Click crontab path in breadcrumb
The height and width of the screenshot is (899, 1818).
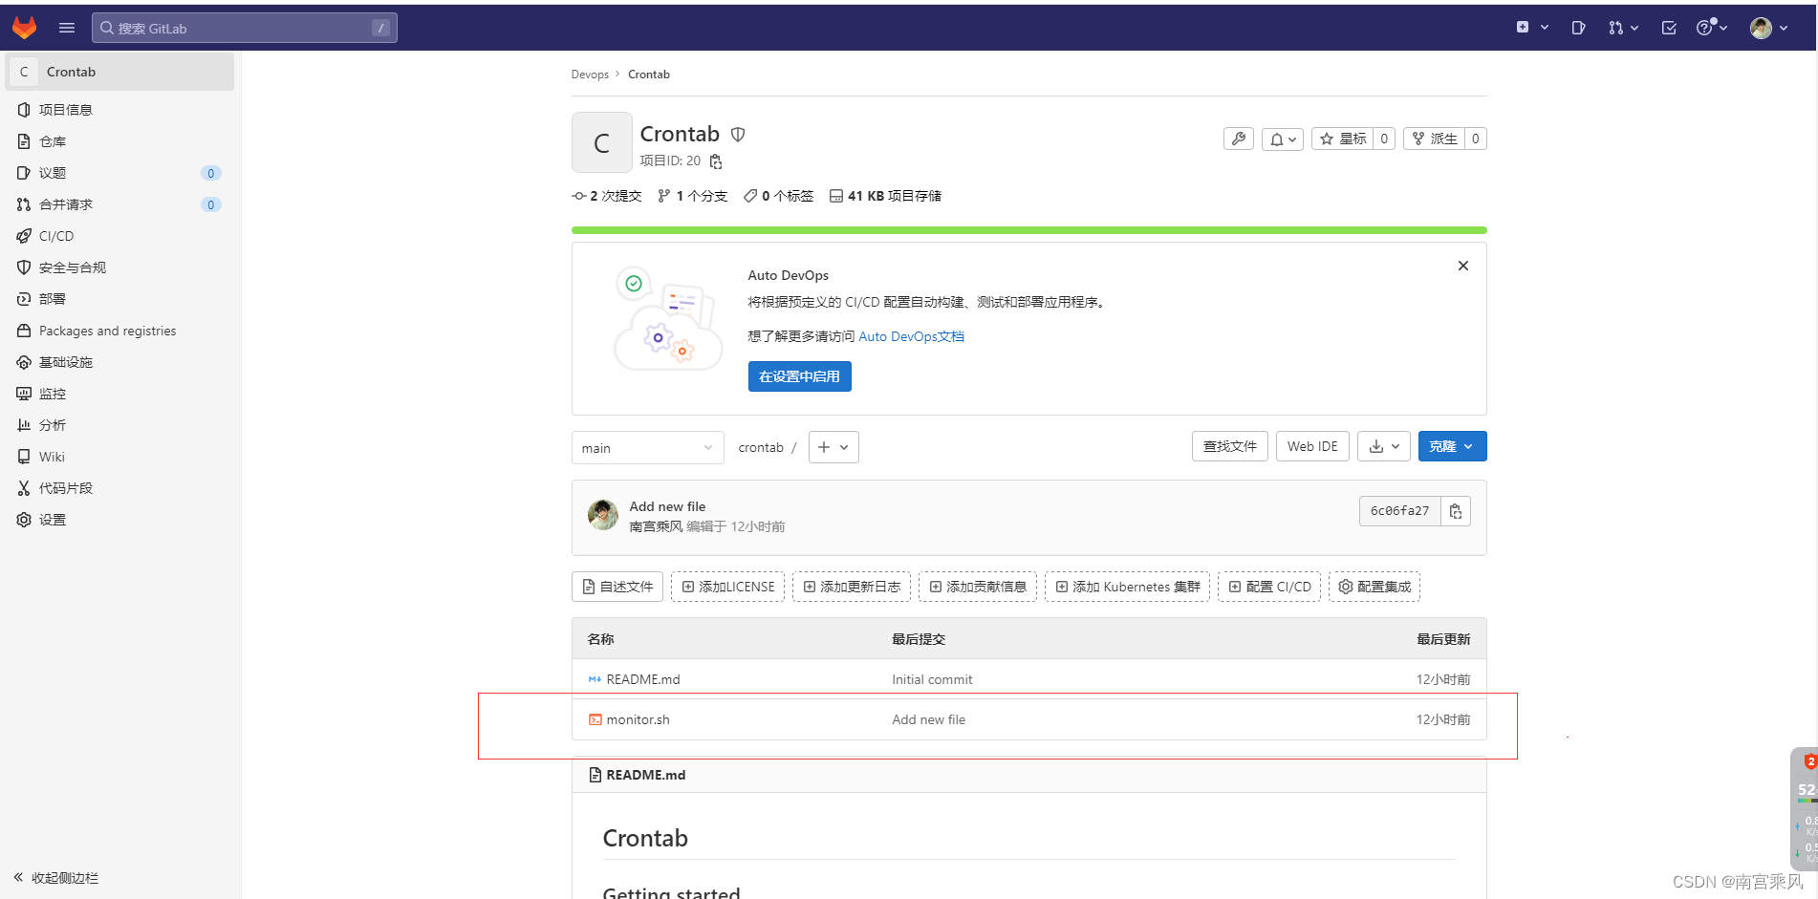tap(761, 447)
